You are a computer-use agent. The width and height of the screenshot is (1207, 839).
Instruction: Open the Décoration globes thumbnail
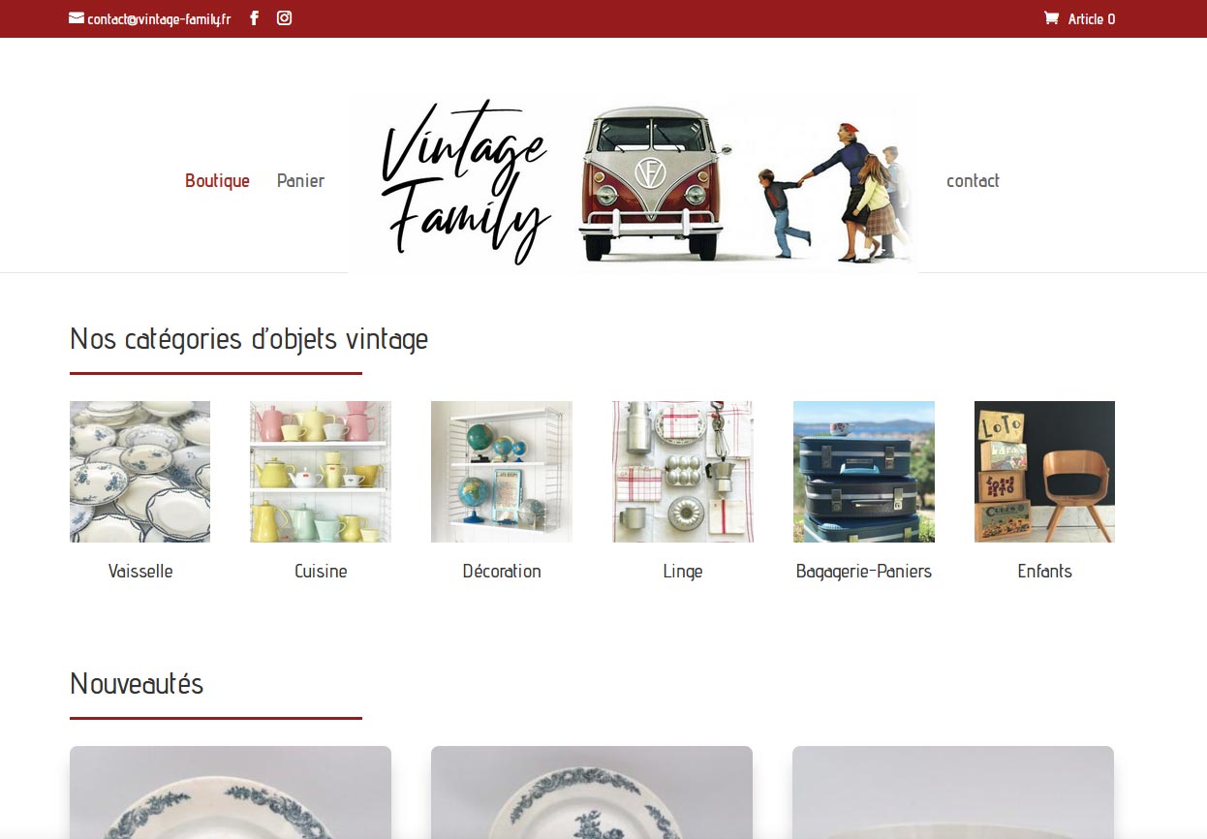(502, 472)
